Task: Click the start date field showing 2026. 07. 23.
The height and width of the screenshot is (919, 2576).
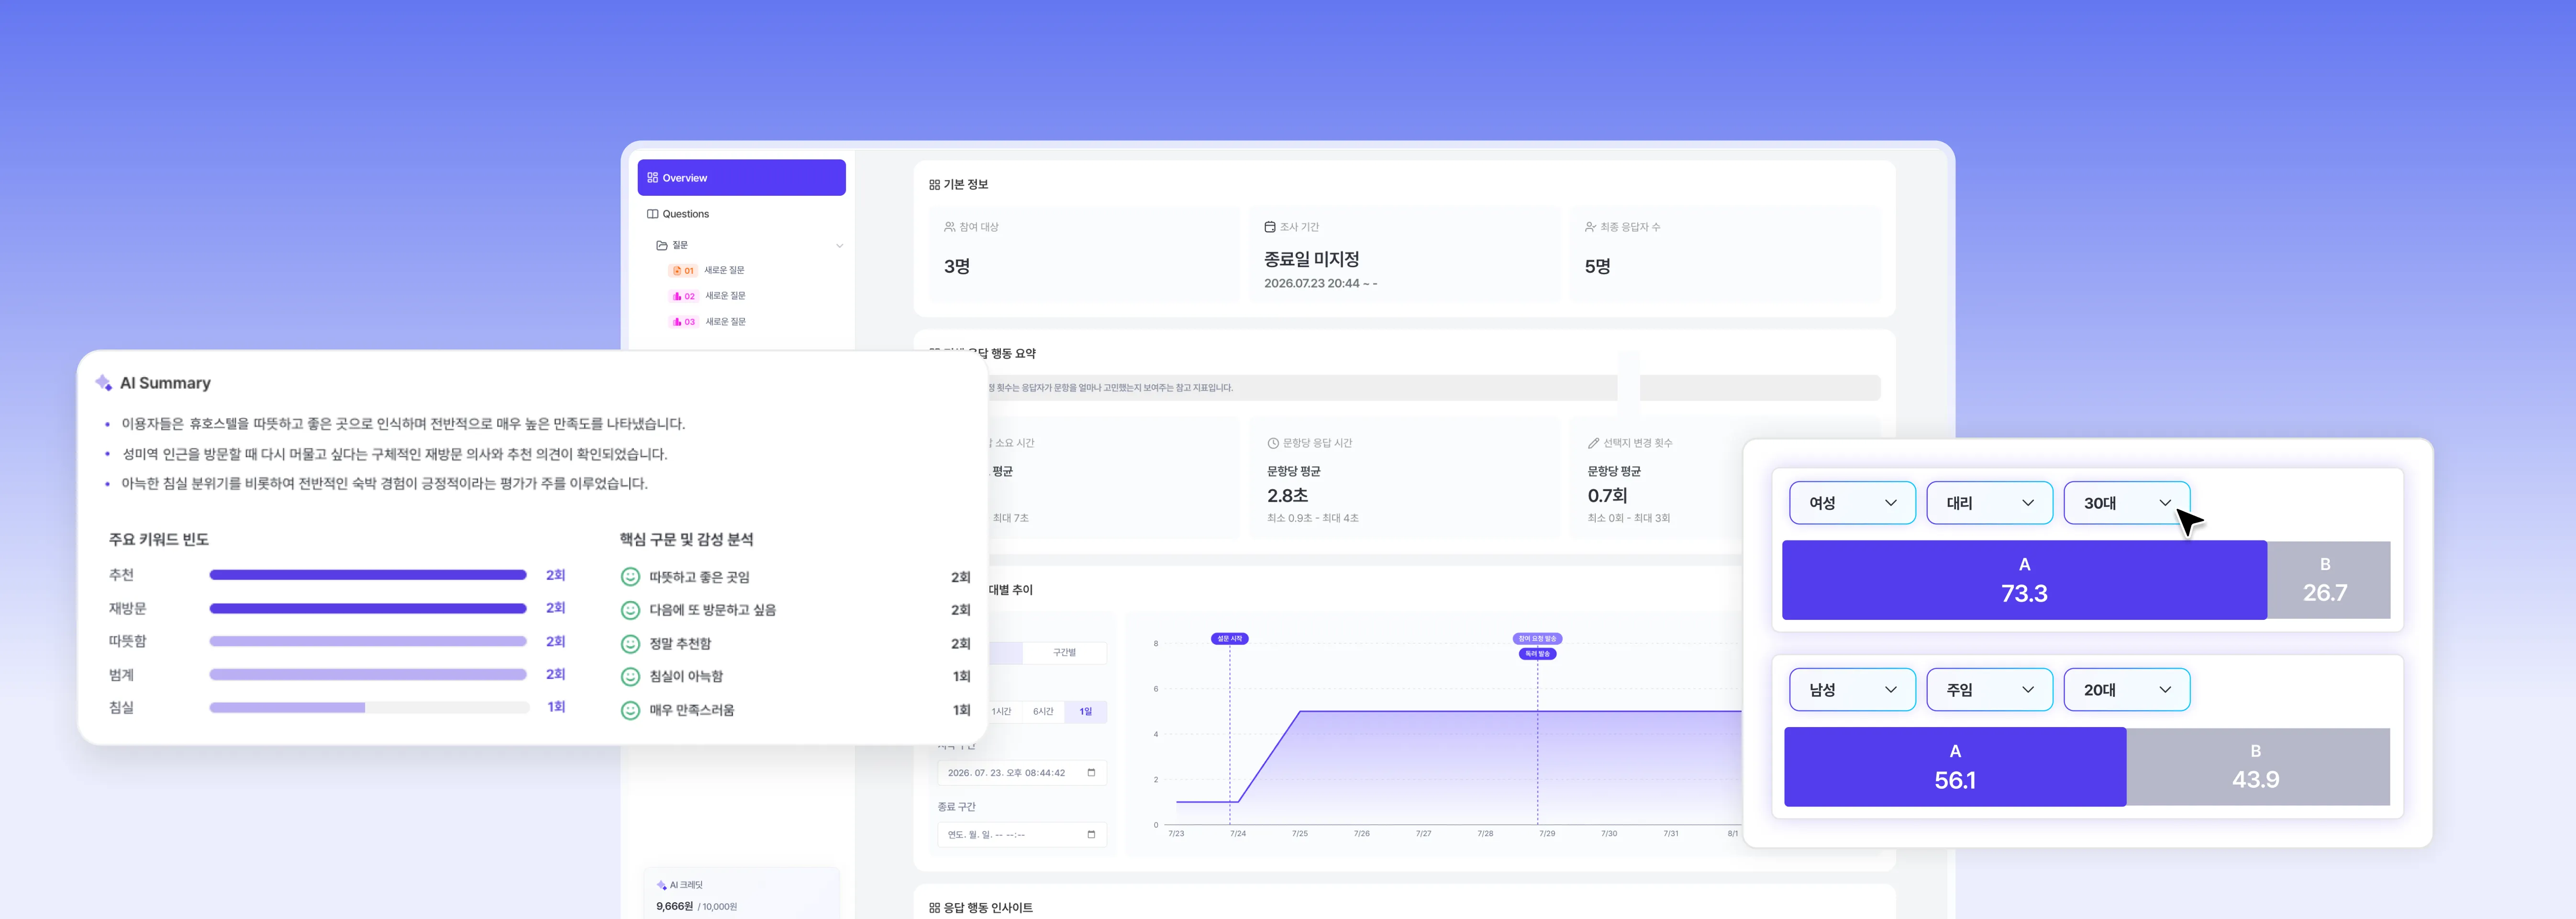Action: pos(1021,773)
